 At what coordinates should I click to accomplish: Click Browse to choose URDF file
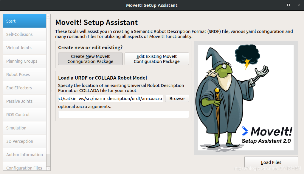pyautogui.click(x=177, y=99)
